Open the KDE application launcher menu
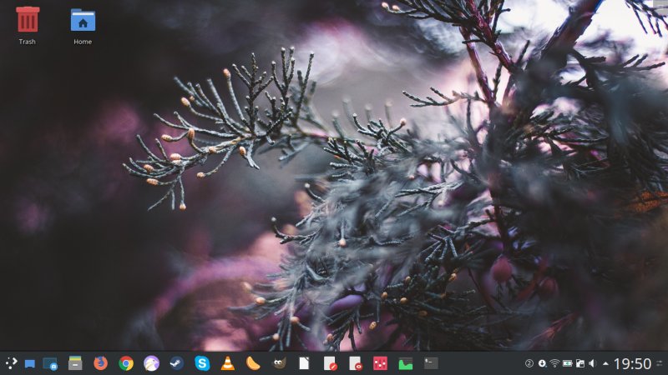The image size is (668, 375). pyautogui.click(x=11, y=363)
